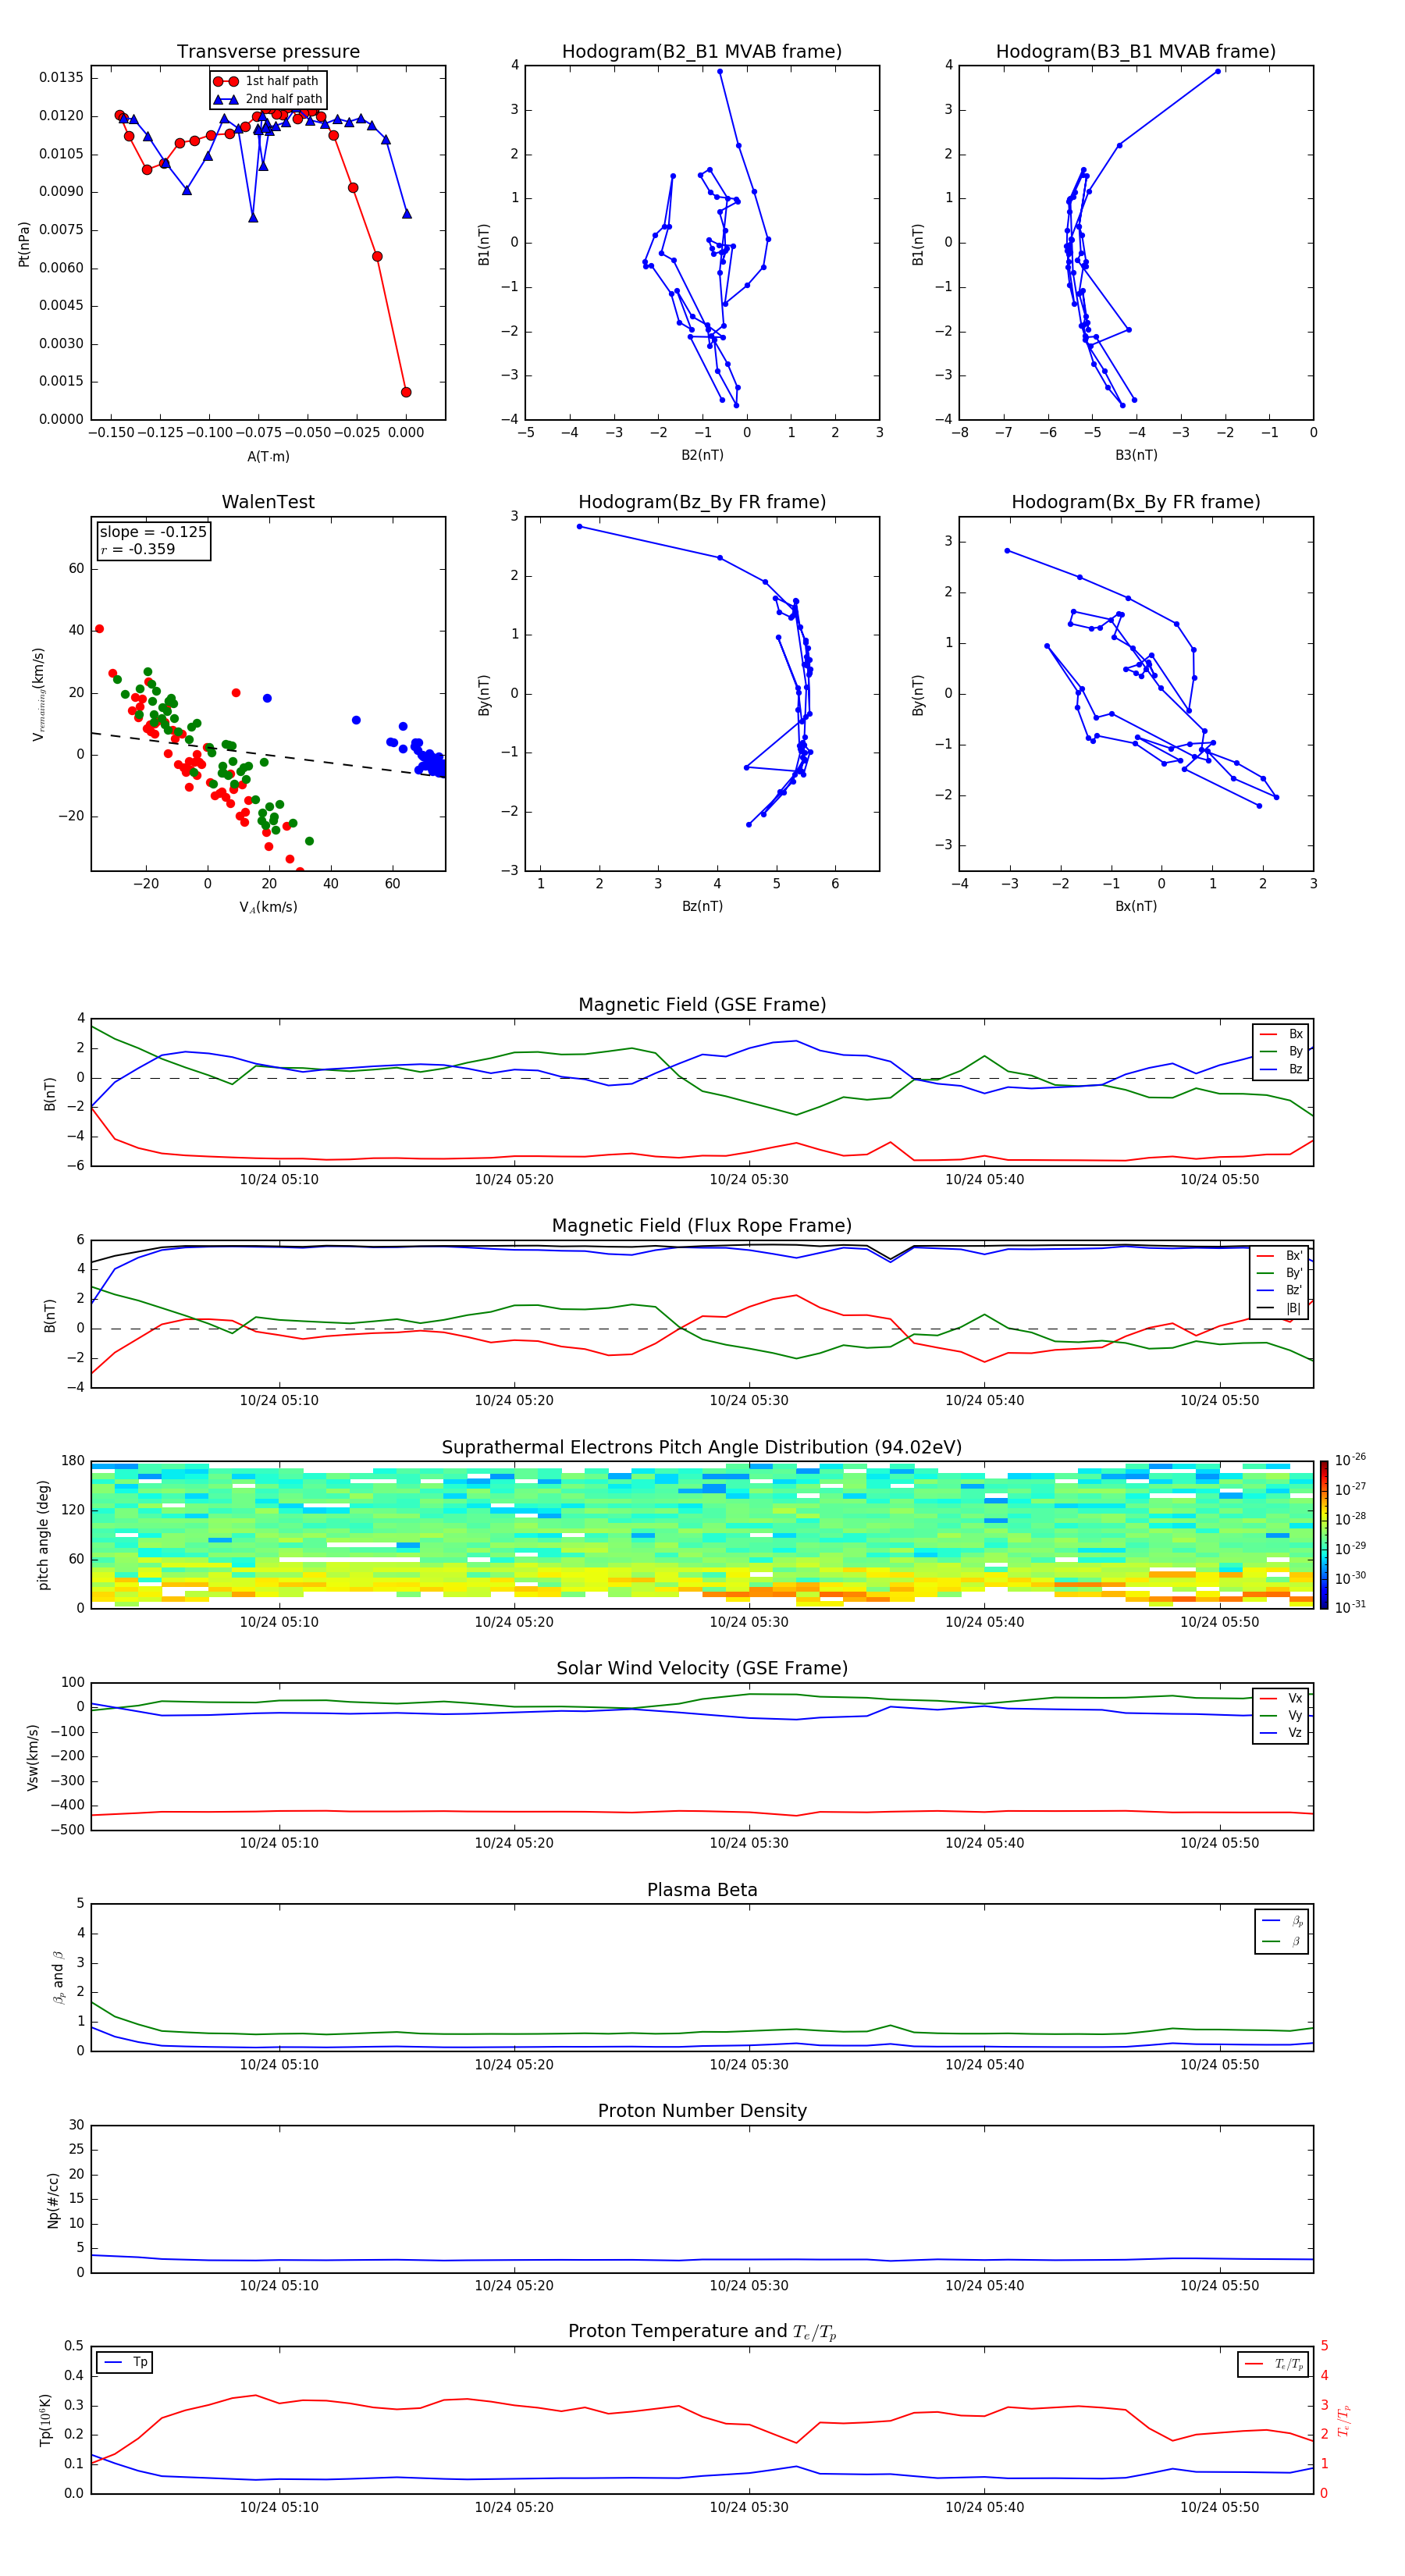
Task: Click the 'Plasma Beta' plot title
Action: click(x=701, y=1890)
